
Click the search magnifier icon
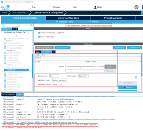click(x=3, y=25)
